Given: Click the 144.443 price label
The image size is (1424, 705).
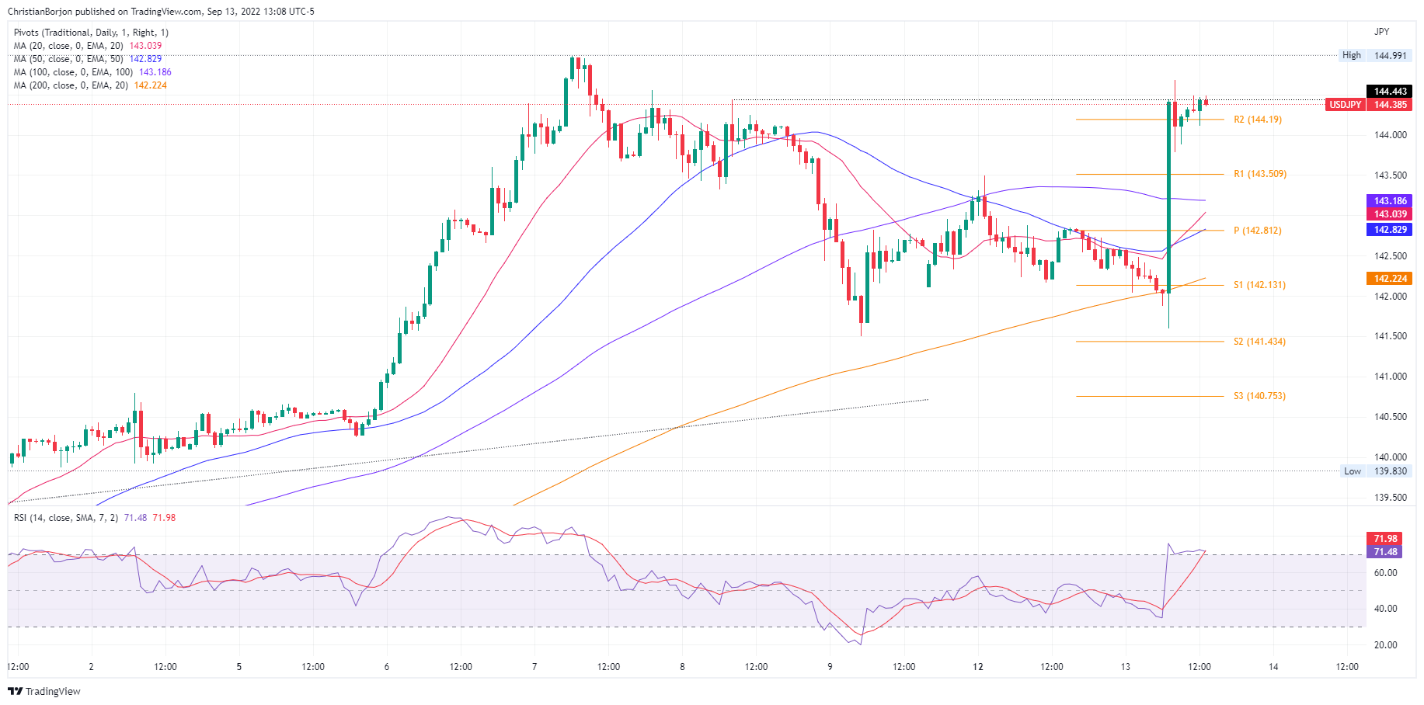Looking at the screenshot, I should (1390, 92).
